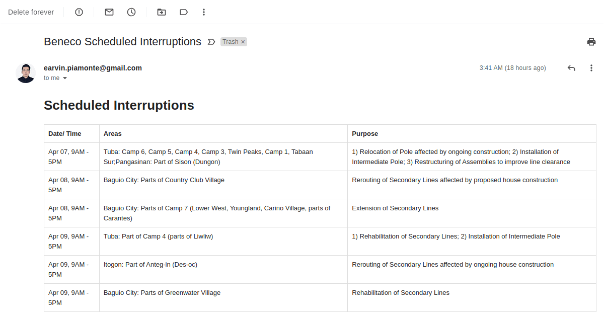Toggle the importance marker beside subject
Image resolution: width=604 pixels, height=317 pixels.
tap(211, 42)
